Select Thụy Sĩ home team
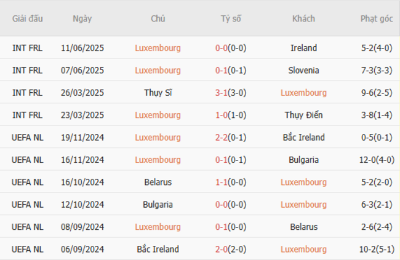This screenshot has height=260, width=400. pyautogui.click(x=158, y=93)
